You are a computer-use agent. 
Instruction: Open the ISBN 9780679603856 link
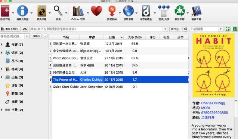tap(214, 113)
